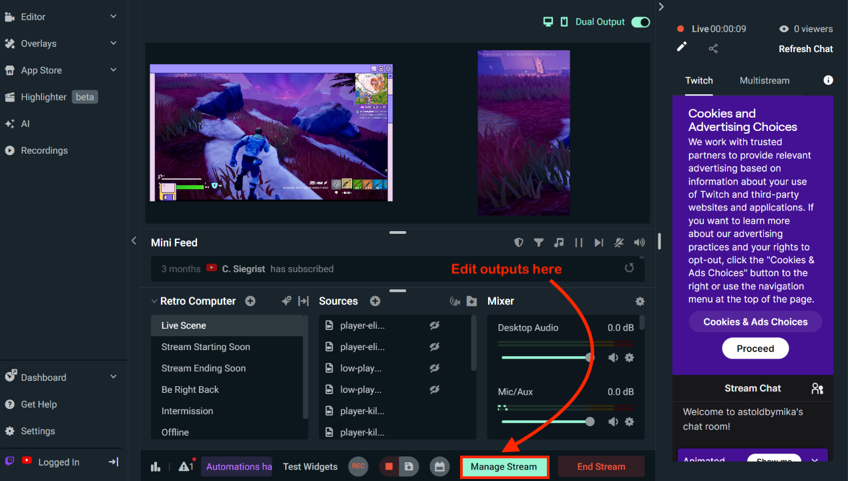The width and height of the screenshot is (848, 481).
Task: Start recording with REC button
Action: point(359,466)
